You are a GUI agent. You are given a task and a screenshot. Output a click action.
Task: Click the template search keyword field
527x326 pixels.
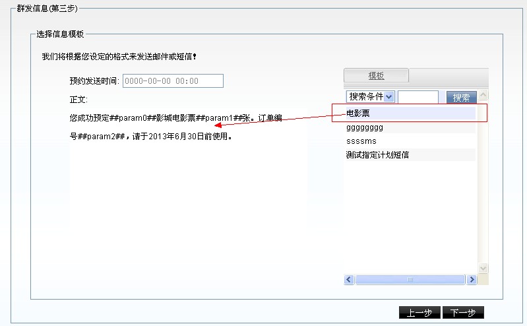[418, 97]
